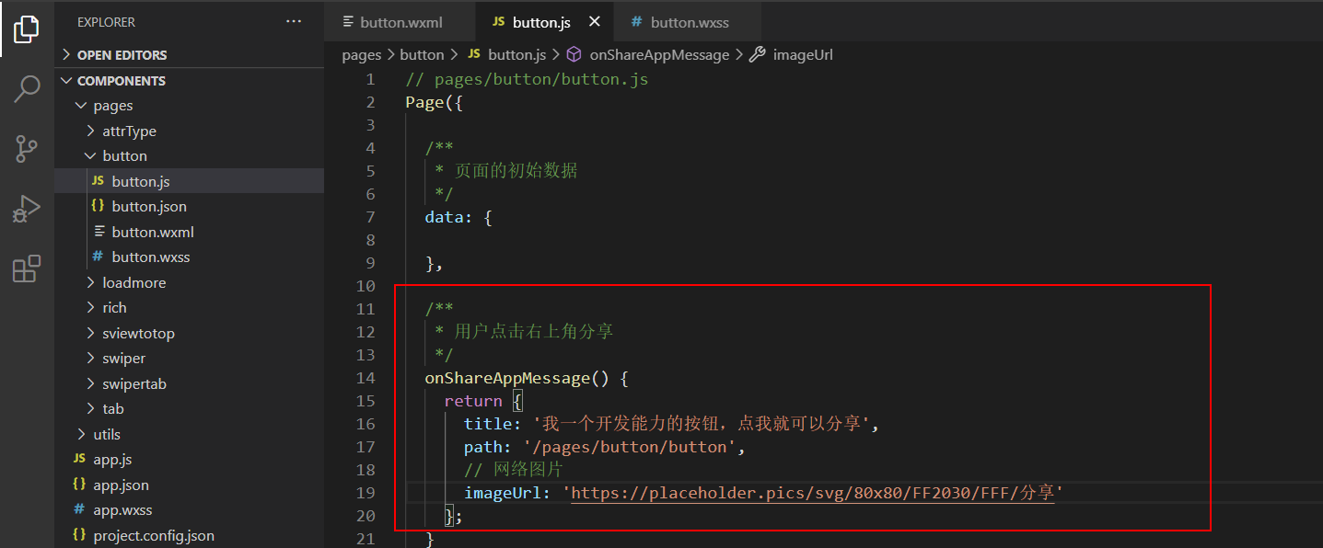Click line number 14 in gutter
The image size is (1323, 548).
(366, 378)
